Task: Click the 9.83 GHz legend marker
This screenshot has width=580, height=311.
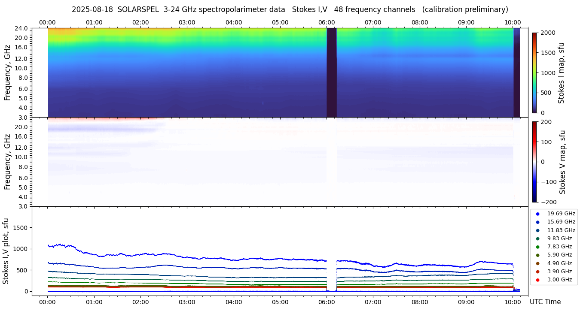Action: pyautogui.click(x=537, y=239)
